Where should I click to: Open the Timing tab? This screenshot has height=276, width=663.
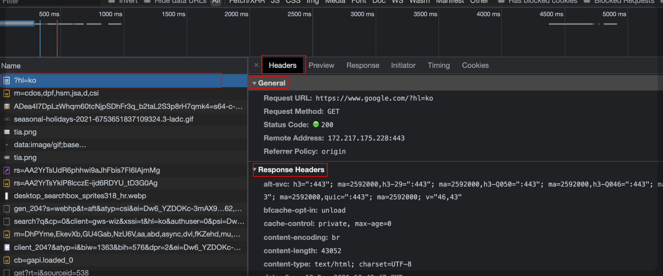[439, 65]
